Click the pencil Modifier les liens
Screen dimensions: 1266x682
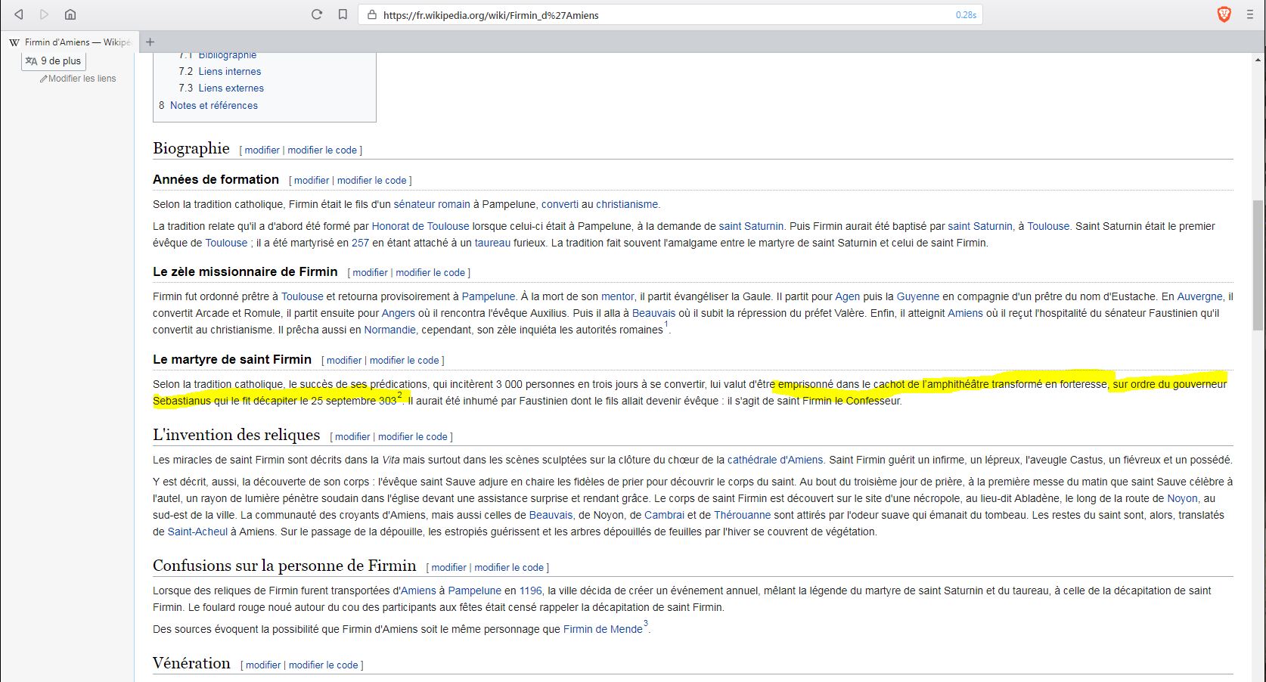(x=78, y=79)
